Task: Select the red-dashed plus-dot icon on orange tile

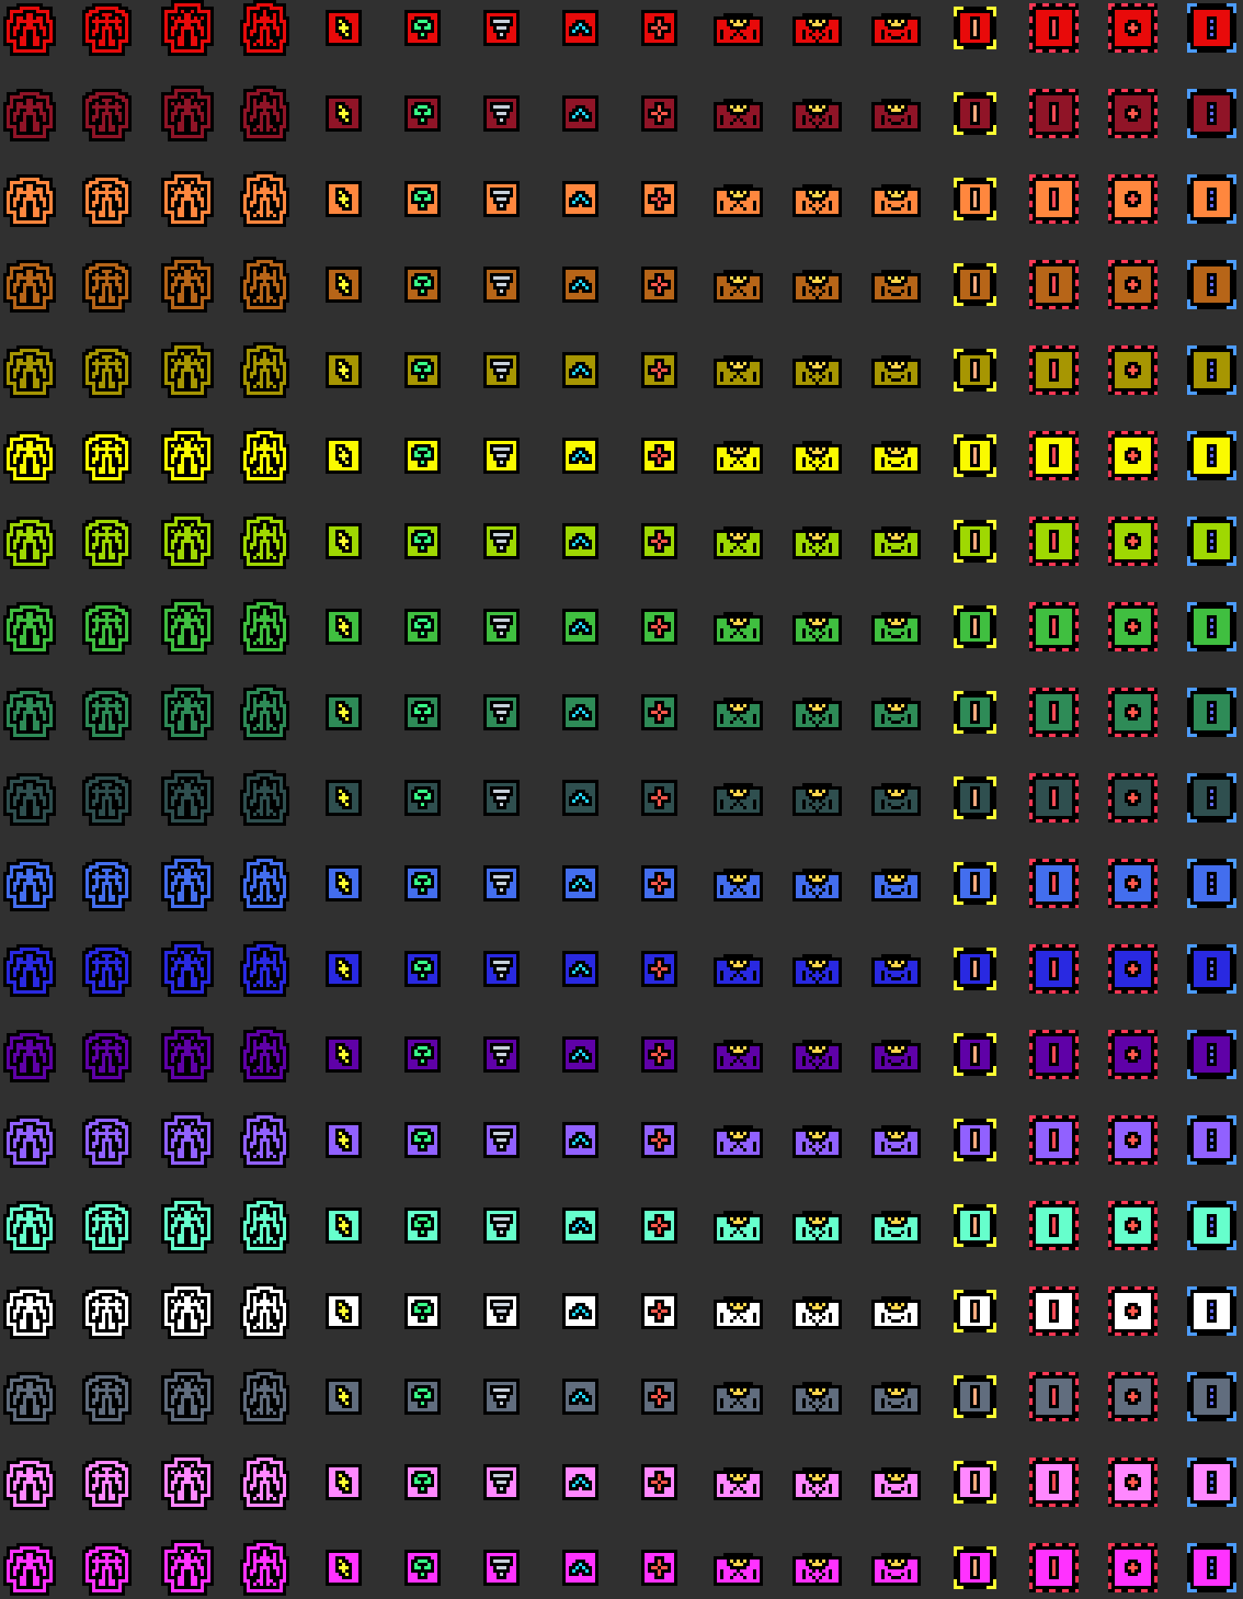Action: click(1133, 200)
